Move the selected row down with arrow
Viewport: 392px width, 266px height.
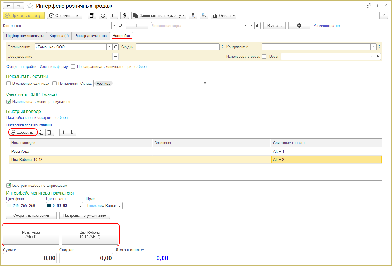coord(72,132)
